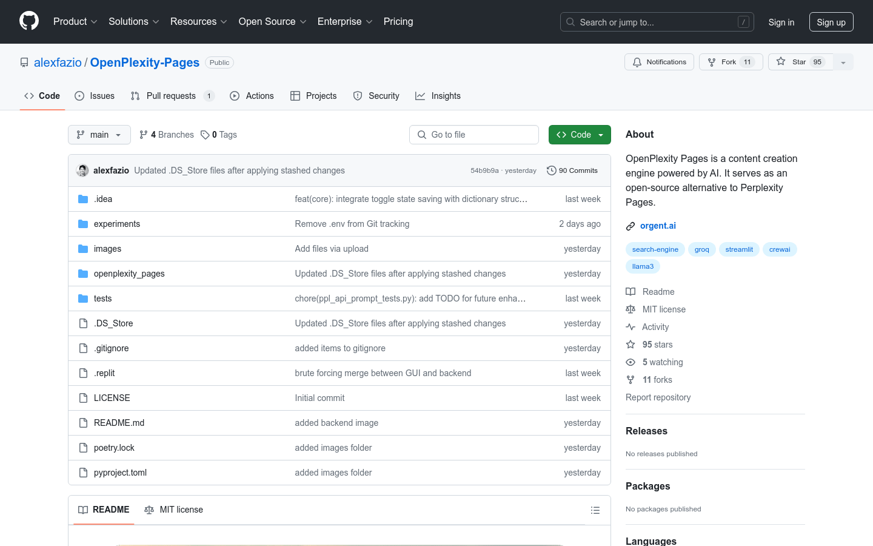Screen dimensions: 873x546
Task: Open MIT license link in About sidebar
Action: [656, 309]
